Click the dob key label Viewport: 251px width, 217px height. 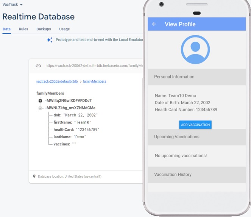coord(58,115)
